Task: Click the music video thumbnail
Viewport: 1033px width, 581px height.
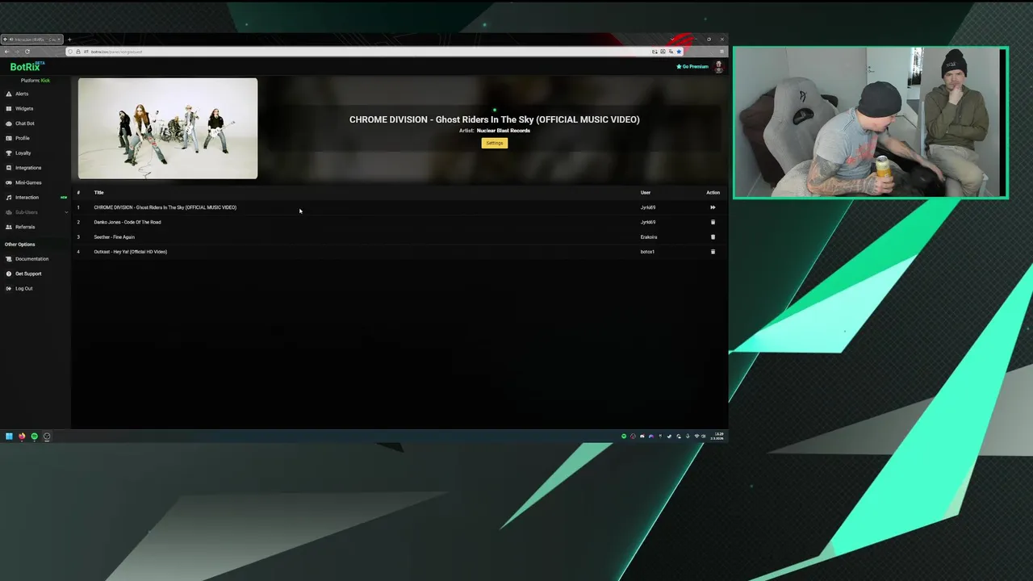Action: [x=168, y=128]
